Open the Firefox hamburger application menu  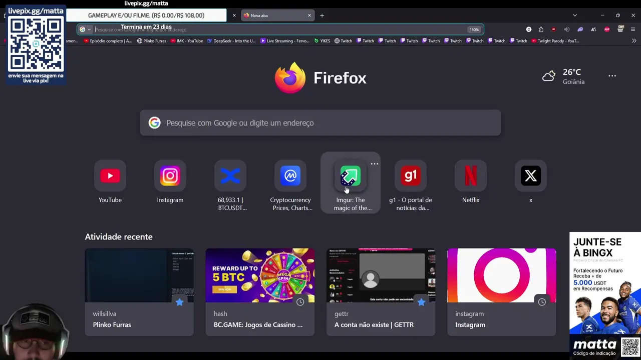point(633,29)
